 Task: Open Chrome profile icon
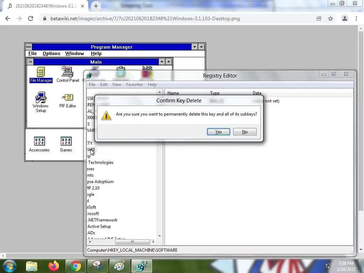(x=345, y=18)
